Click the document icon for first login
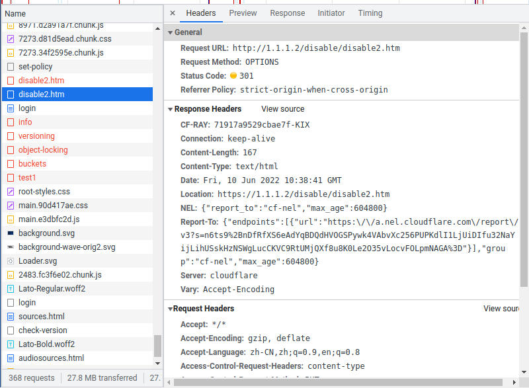 tap(11, 108)
